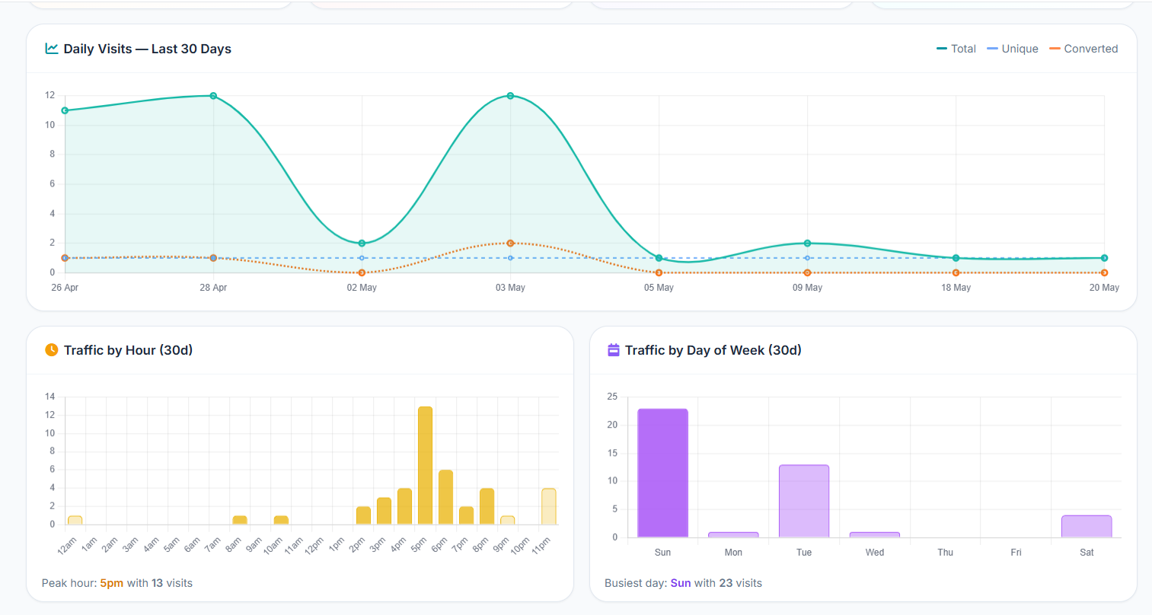Click the 'Traffic by Hour (30d)' heading
1152x615 pixels.
pos(128,350)
